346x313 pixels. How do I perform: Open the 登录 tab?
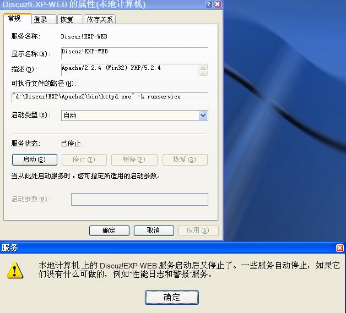(44, 20)
